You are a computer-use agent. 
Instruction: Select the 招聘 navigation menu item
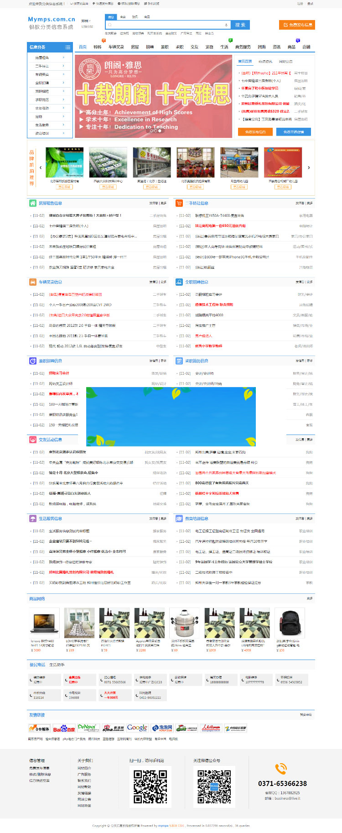point(150,47)
